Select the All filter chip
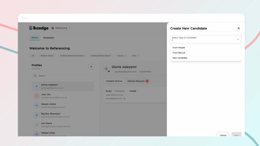Screen dimensions: 260x146 33,56
